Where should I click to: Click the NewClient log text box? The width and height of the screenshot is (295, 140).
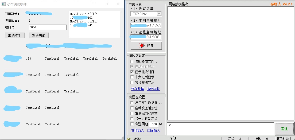pyautogui.click(x=94, y=25)
